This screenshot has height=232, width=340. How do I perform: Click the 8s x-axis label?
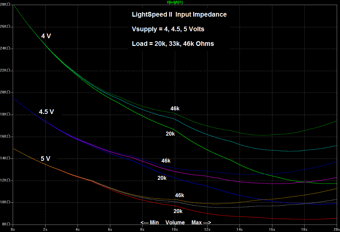coord(142,229)
